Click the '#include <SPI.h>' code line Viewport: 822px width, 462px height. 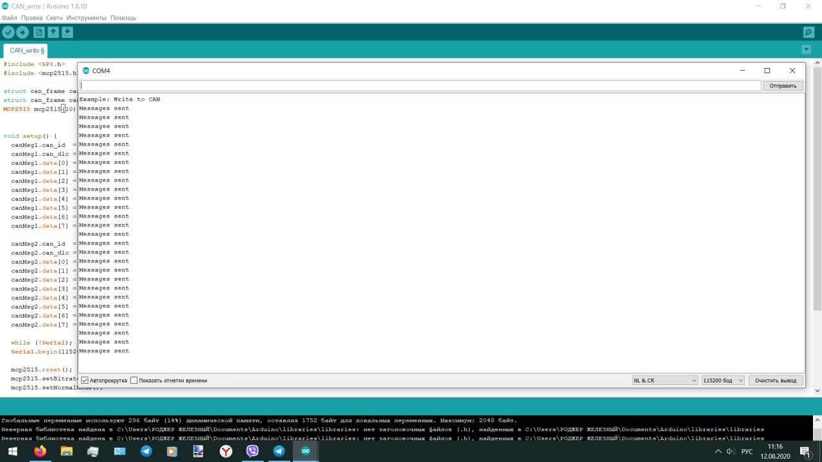click(x=34, y=64)
